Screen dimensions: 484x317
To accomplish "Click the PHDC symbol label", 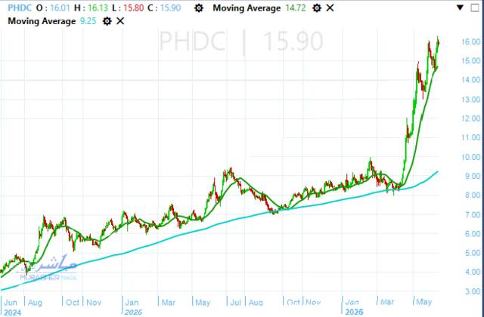I will click(20, 8).
